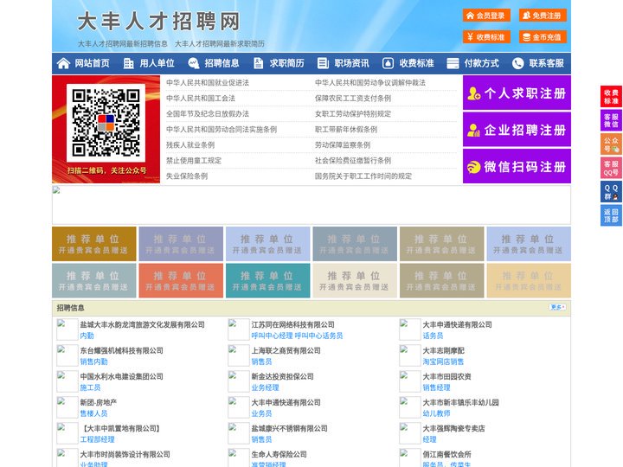Select 职场资讯 in the navigation bar
This screenshot has width=623, height=467.
[x=351, y=63]
